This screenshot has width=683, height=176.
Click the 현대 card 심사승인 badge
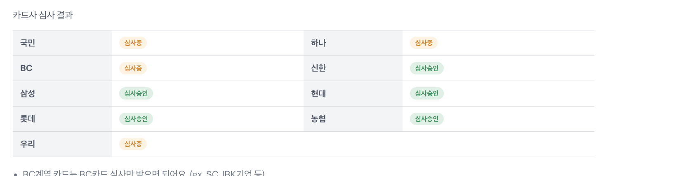(x=426, y=93)
